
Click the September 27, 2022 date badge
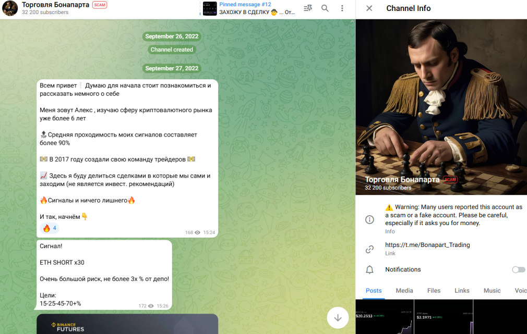[x=172, y=68]
